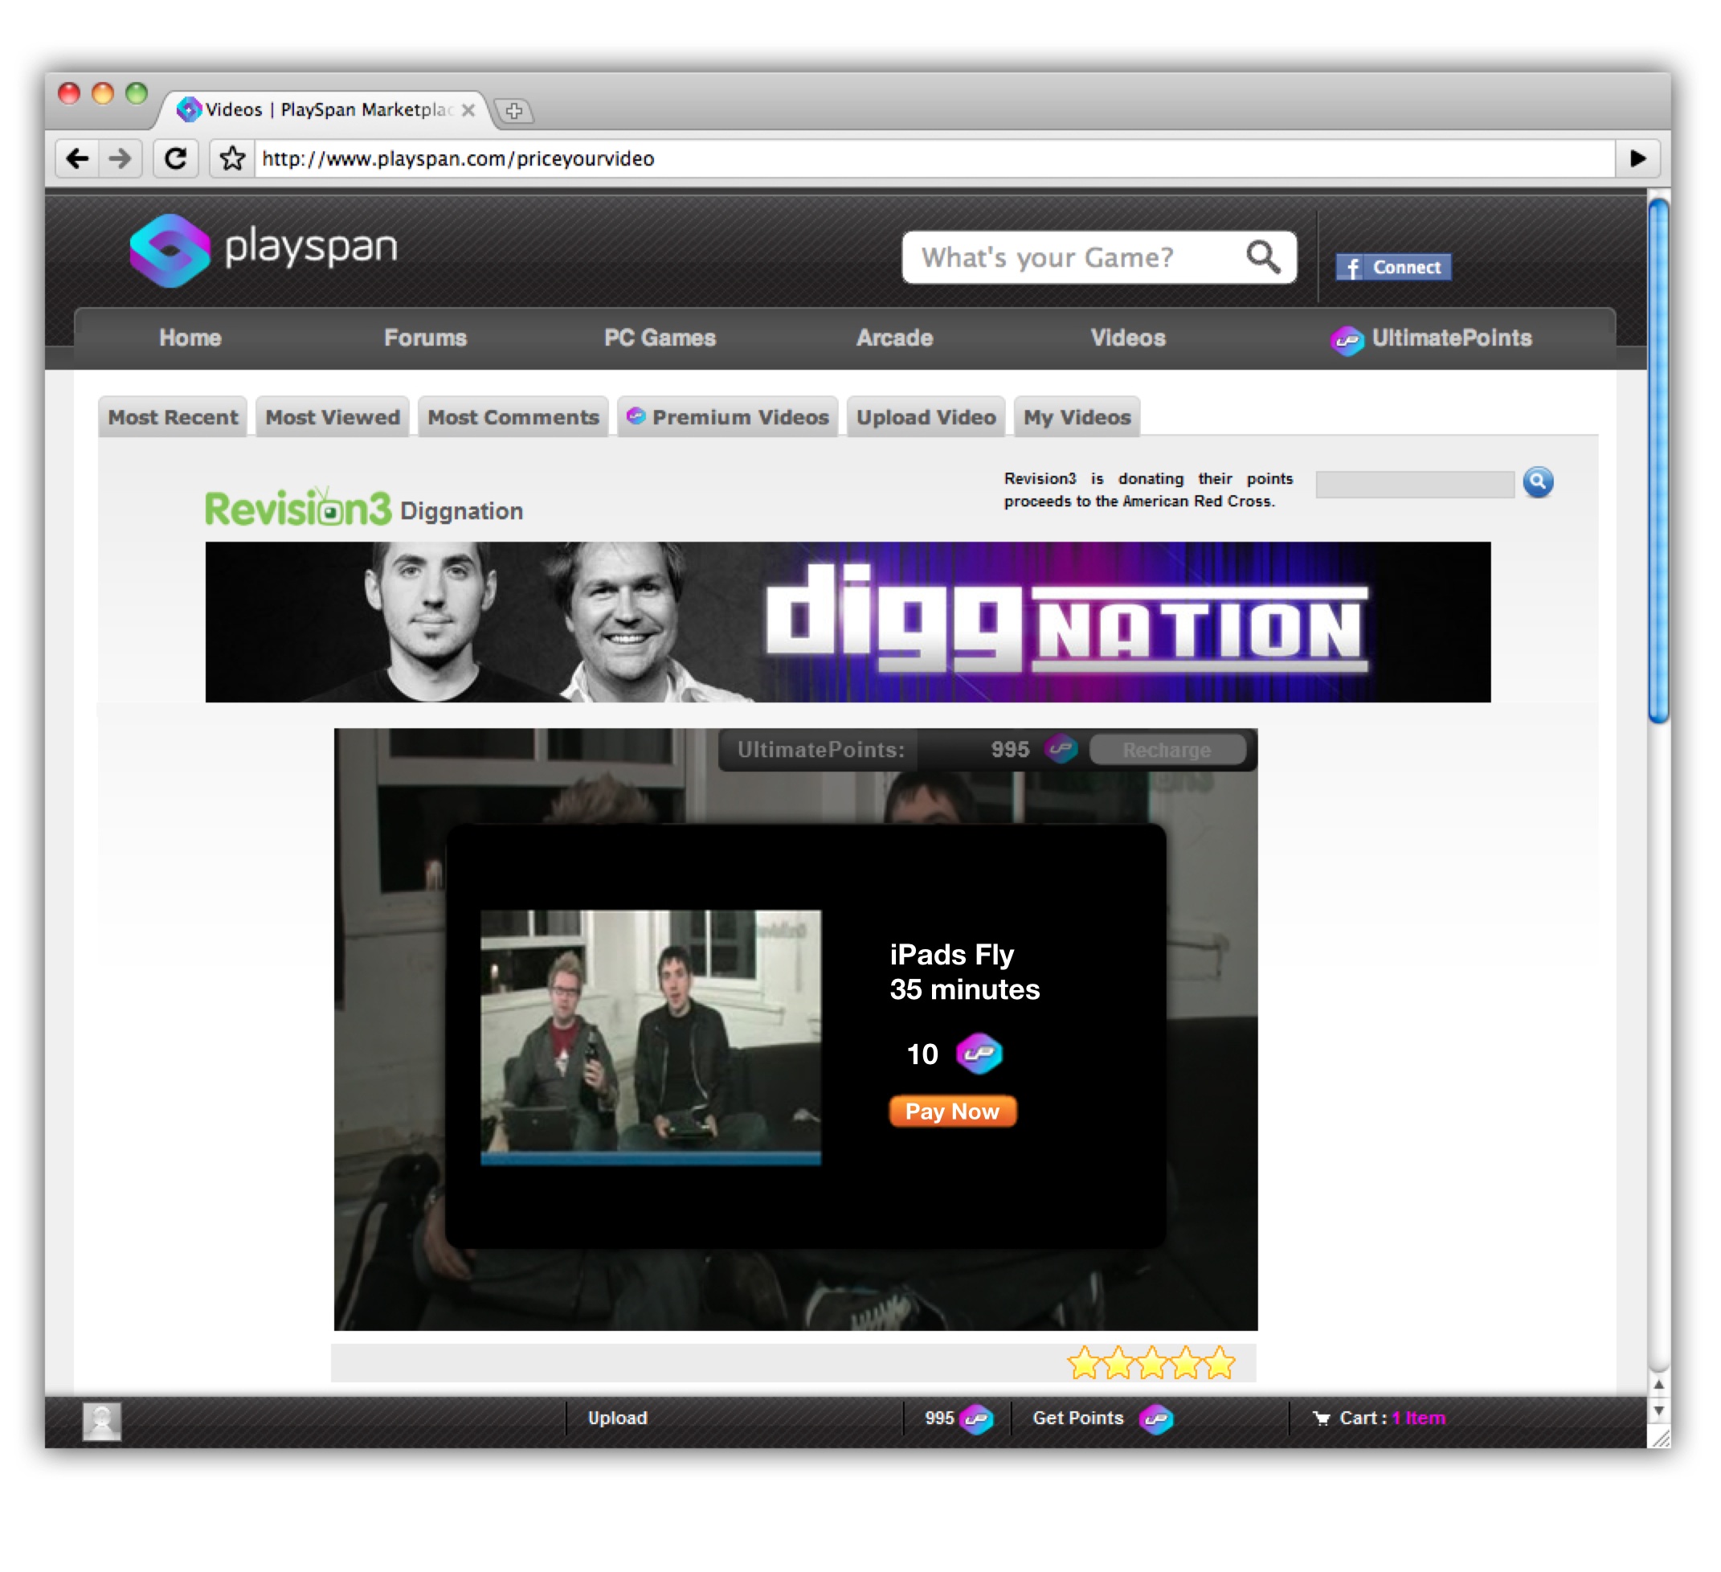Image resolution: width=1721 pixels, height=1572 pixels.
Task: Click the Get Points link
Action: (x=1077, y=1418)
